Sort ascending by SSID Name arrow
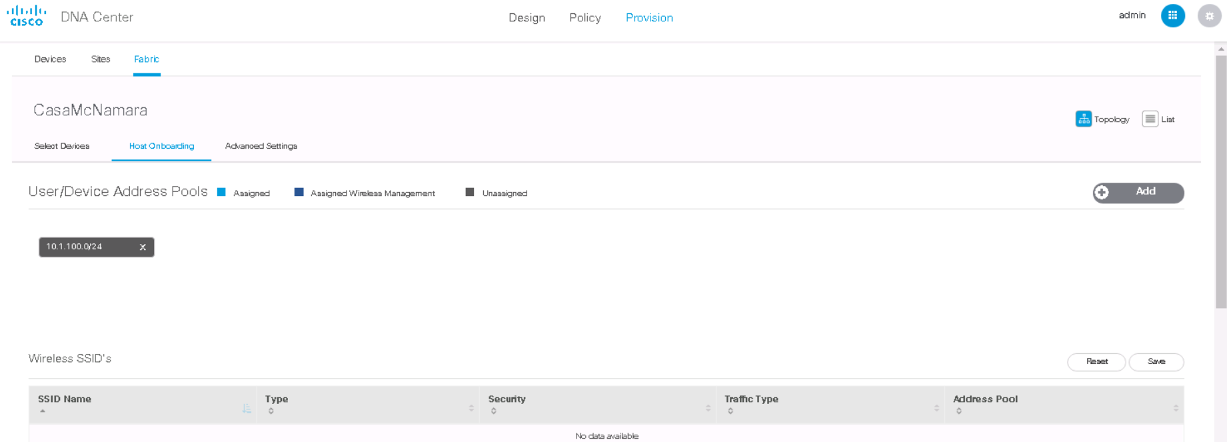The width and height of the screenshot is (1227, 442). click(x=43, y=411)
